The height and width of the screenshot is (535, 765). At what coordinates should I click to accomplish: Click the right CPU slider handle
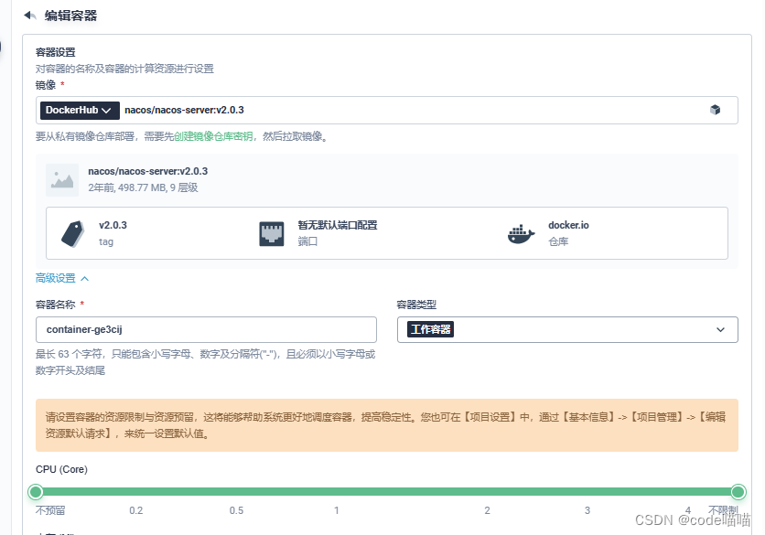click(x=738, y=492)
